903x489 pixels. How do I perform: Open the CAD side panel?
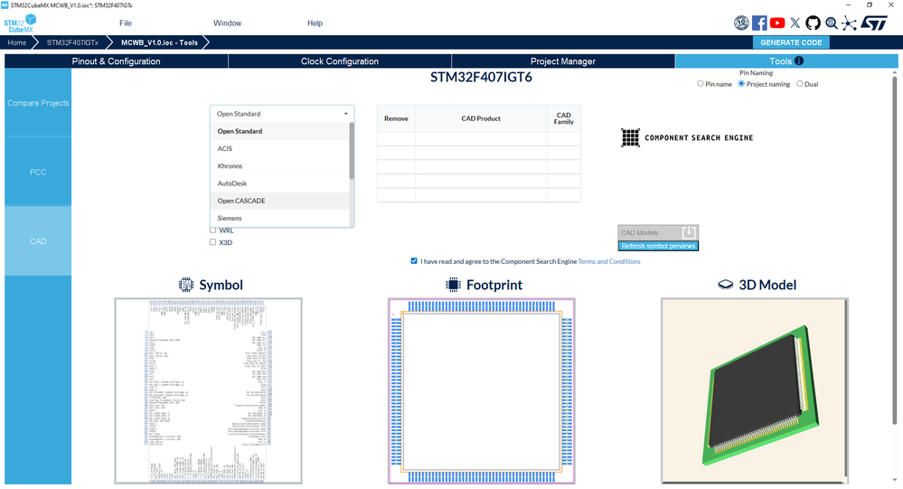point(38,240)
